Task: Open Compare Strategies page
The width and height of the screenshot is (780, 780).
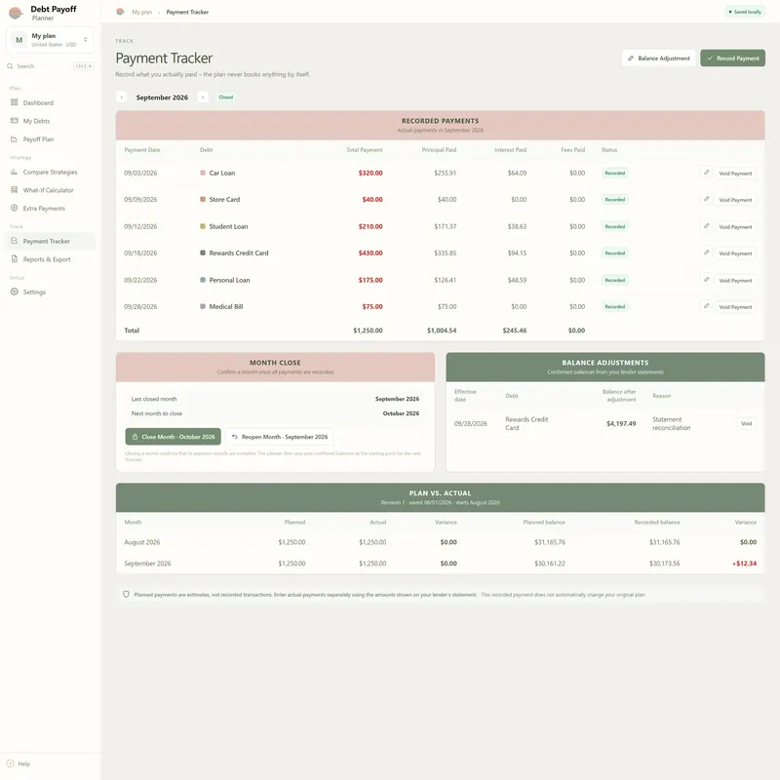Action: [51, 173]
